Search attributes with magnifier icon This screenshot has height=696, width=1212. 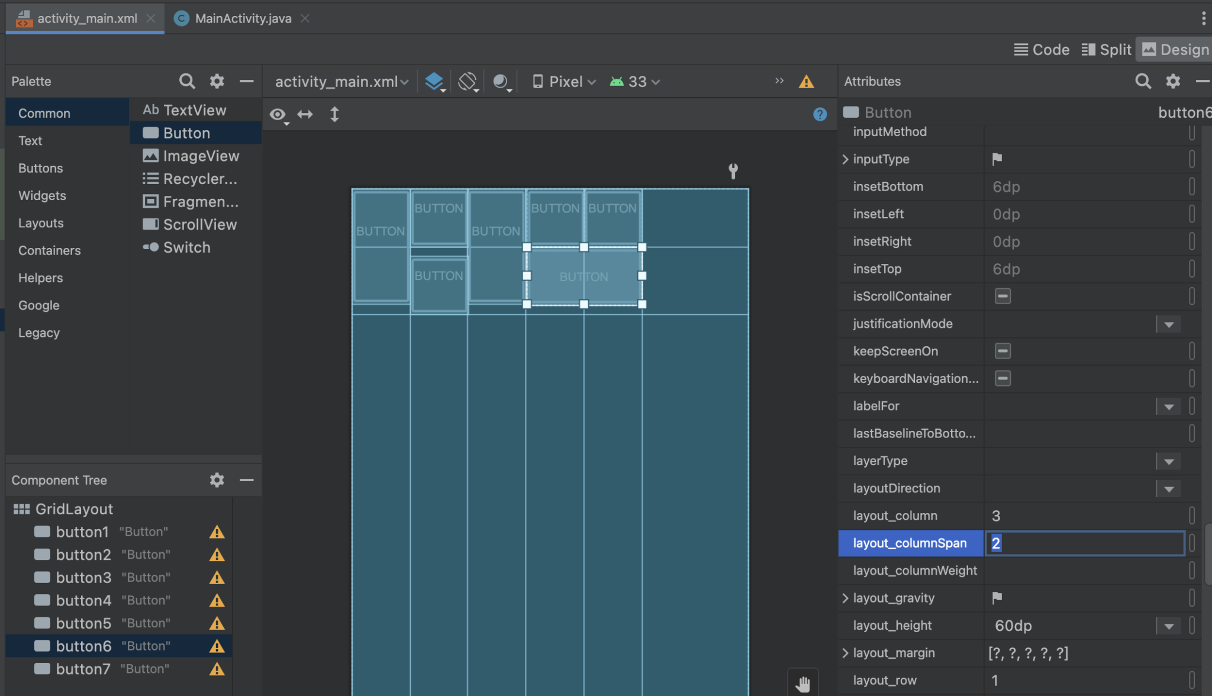tap(1143, 81)
